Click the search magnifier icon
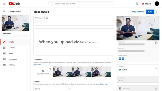 click(x=52, y=4)
